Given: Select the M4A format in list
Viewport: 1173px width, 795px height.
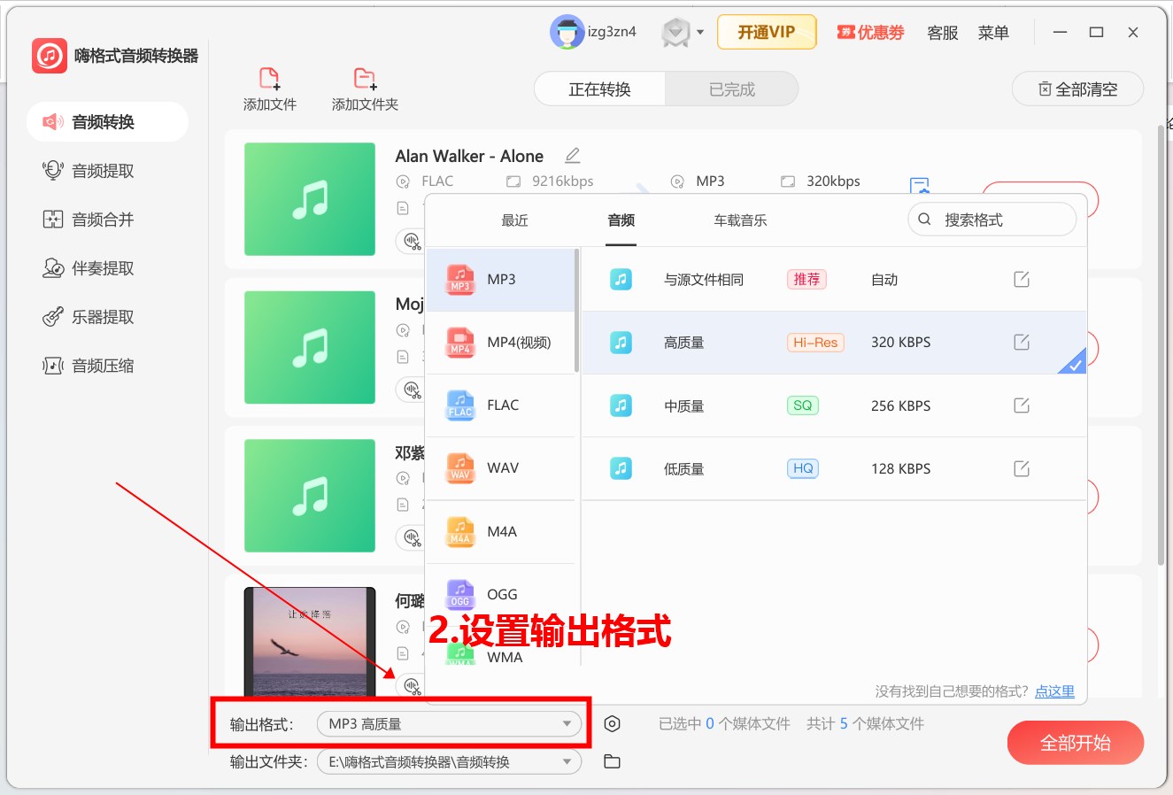Looking at the screenshot, I should [x=501, y=532].
